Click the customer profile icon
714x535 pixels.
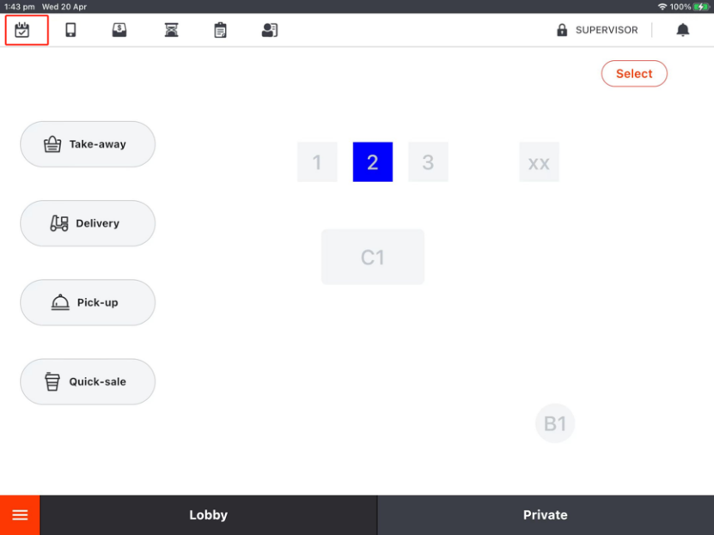tap(270, 30)
